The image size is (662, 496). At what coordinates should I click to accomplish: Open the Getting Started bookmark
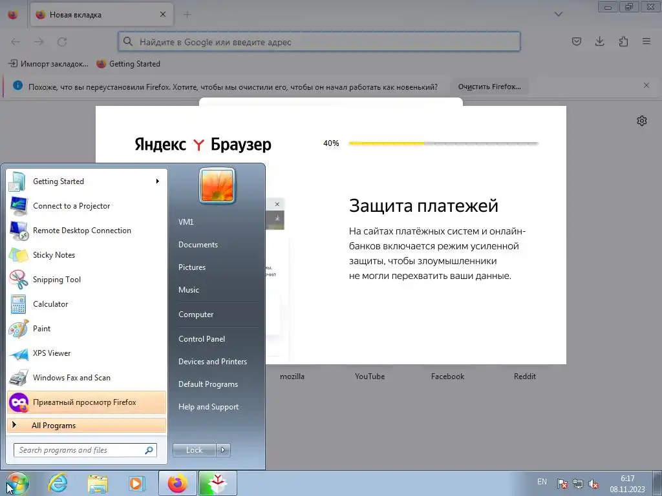pyautogui.click(x=129, y=64)
